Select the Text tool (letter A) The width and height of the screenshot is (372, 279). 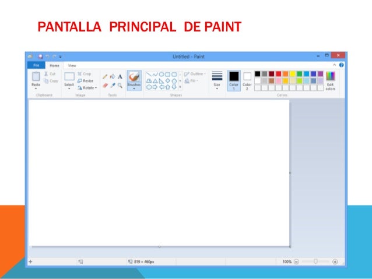click(x=120, y=76)
